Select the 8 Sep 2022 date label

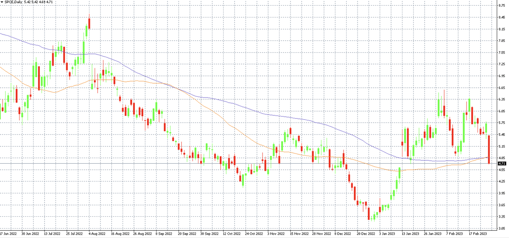pos(164,233)
